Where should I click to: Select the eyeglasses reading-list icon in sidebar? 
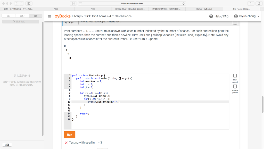[x=22, y=16]
